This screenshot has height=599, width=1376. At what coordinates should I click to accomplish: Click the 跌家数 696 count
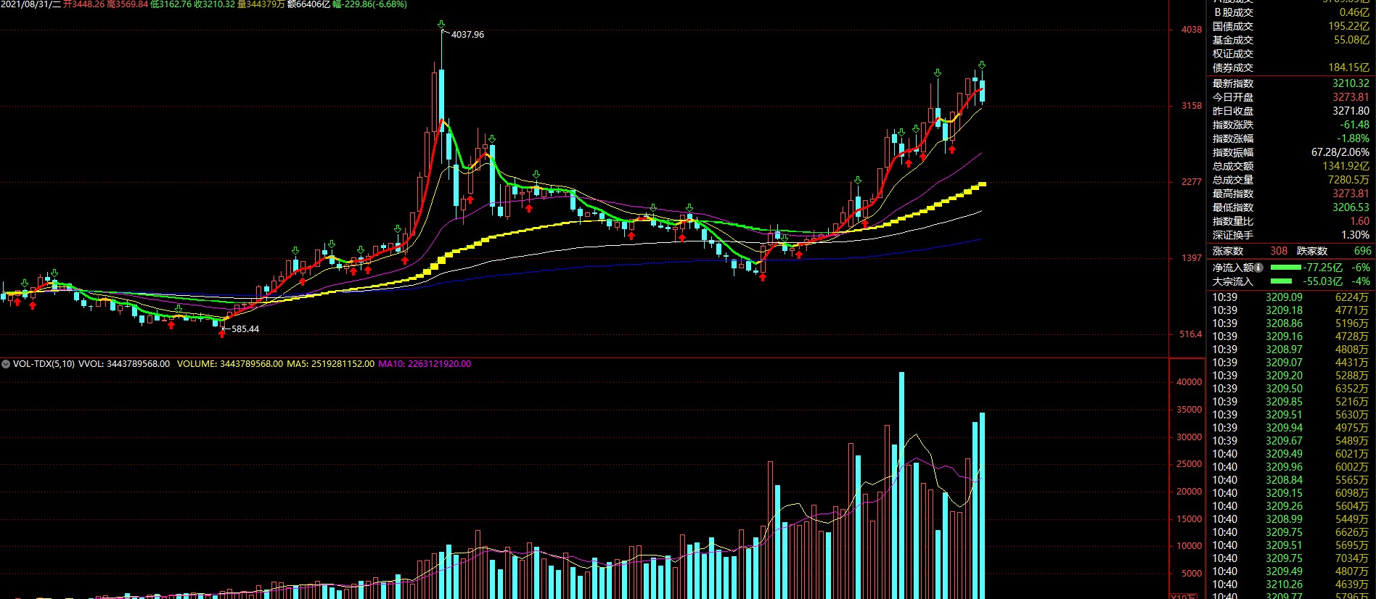coord(1363,251)
